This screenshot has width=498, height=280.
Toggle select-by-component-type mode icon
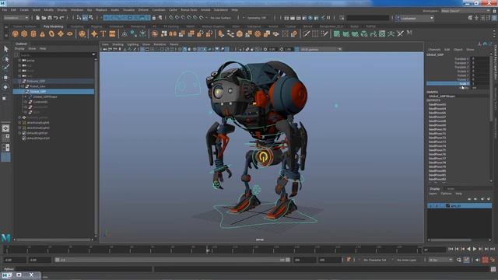91,18
